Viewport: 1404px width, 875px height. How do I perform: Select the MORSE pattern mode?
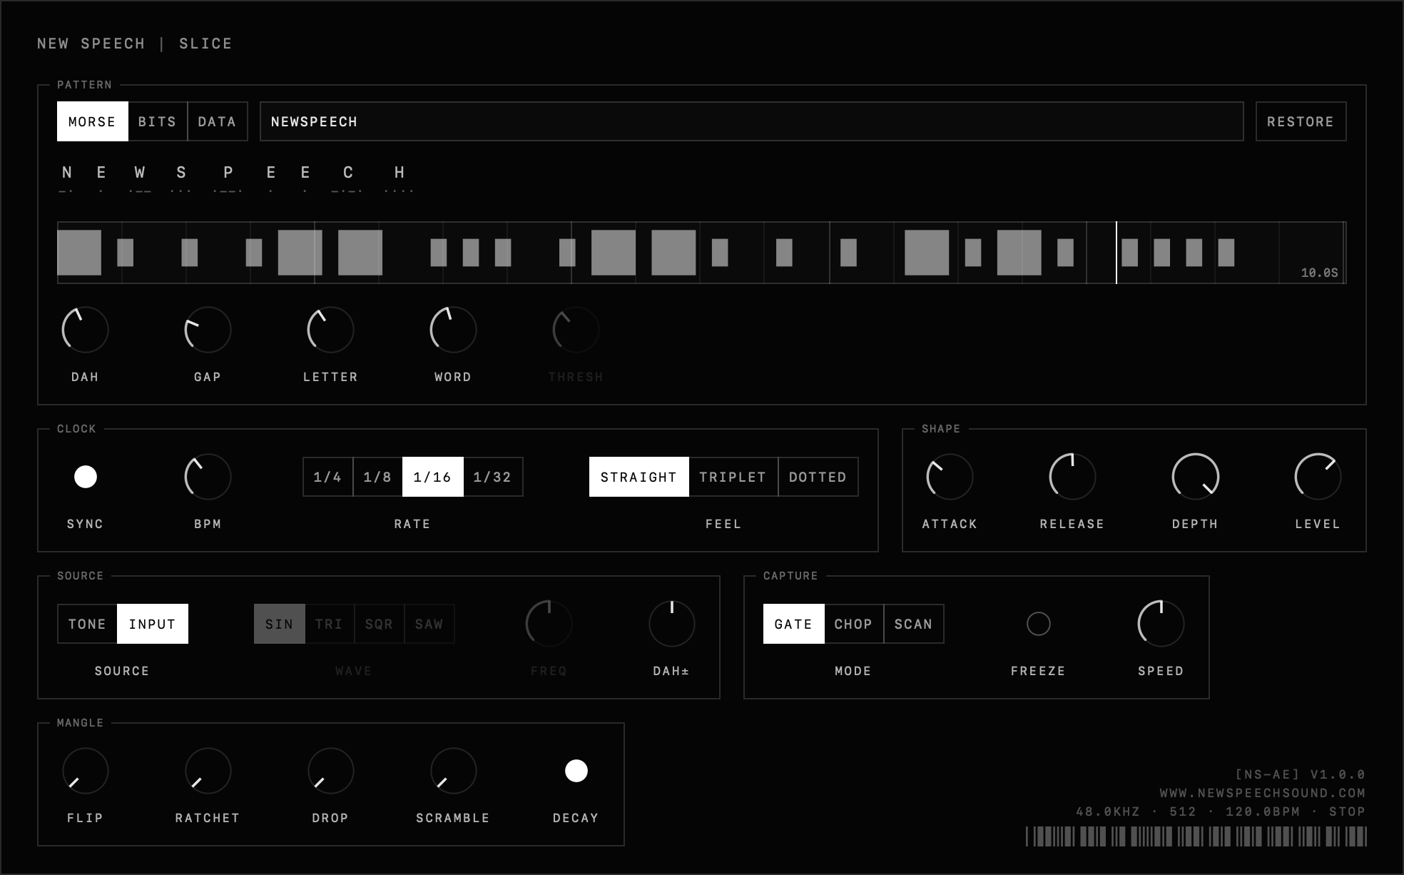[x=92, y=121]
